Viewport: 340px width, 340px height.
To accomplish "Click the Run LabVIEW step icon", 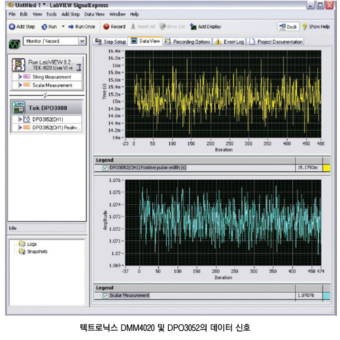I will click(18, 65).
